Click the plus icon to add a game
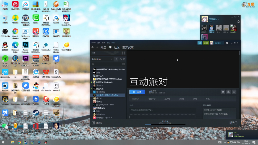Image resolution: width=258 pixels, height=145 pixels. click(93, 123)
